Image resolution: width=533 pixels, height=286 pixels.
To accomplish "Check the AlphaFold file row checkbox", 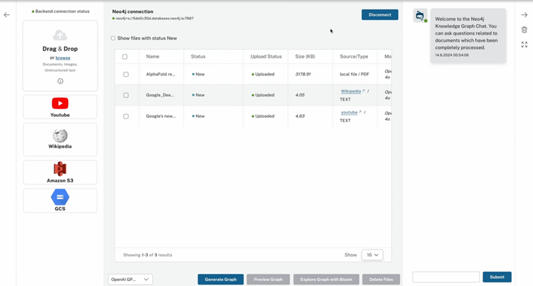I will [126, 74].
